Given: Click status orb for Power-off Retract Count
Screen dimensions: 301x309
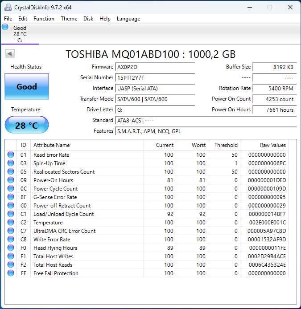Looking at the screenshot, I should [x=11, y=206].
